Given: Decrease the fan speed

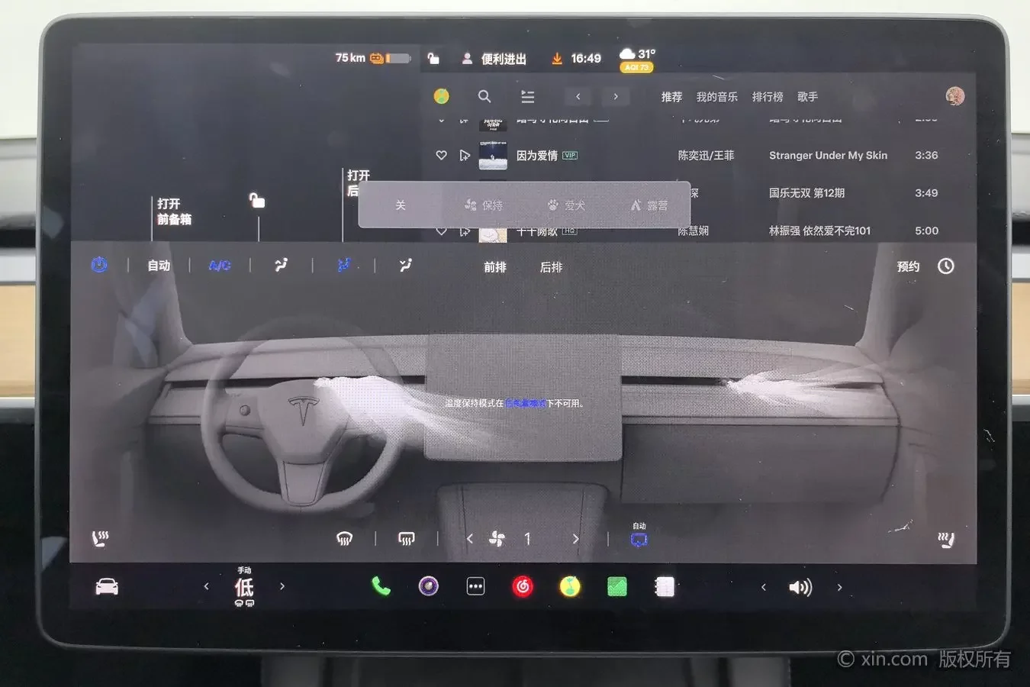Looking at the screenshot, I should (470, 539).
